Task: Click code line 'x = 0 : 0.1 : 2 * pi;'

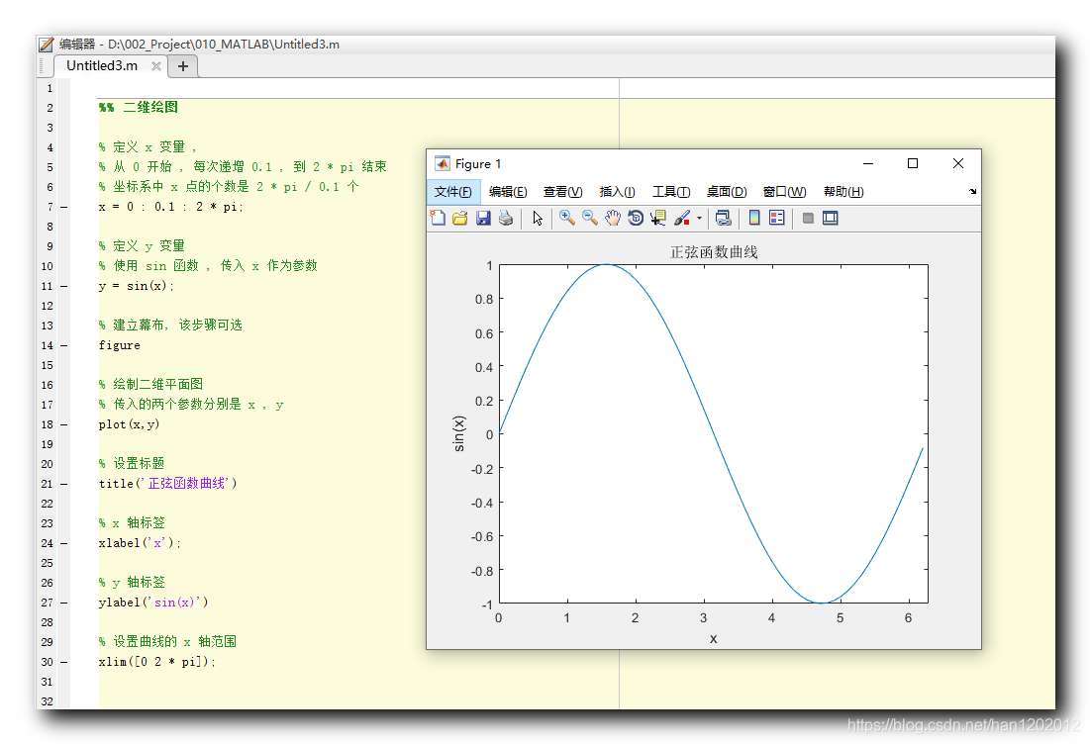Action: (x=171, y=207)
